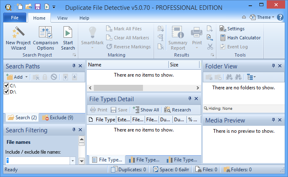The width and height of the screenshot is (288, 177).
Task: Click the Print printer icon in Results
Action: point(197,32)
